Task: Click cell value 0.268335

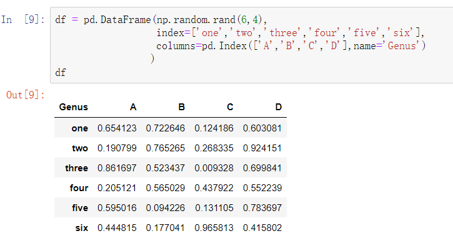Action: [x=214, y=148]
